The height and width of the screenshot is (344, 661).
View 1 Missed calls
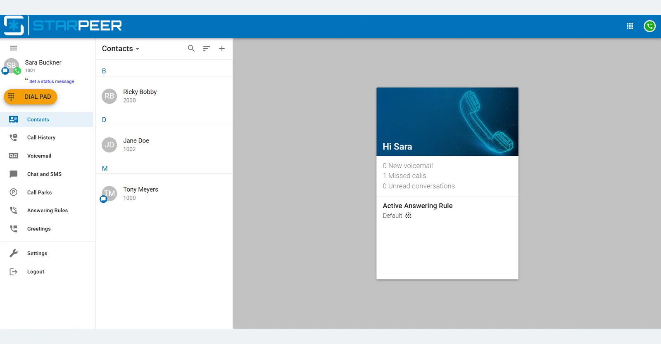coord(404,176)
